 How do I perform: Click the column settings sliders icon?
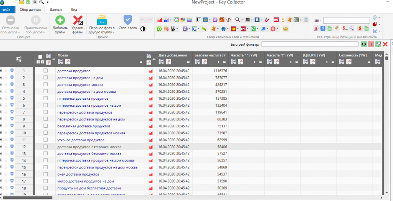coord(19,59)
